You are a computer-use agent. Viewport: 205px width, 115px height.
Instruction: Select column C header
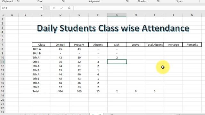[x=41, y=15]
